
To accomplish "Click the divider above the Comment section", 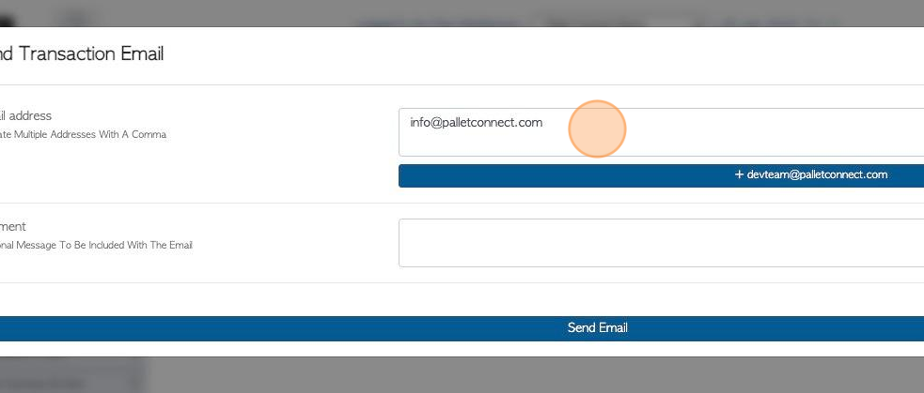I will tap(462, 204).
